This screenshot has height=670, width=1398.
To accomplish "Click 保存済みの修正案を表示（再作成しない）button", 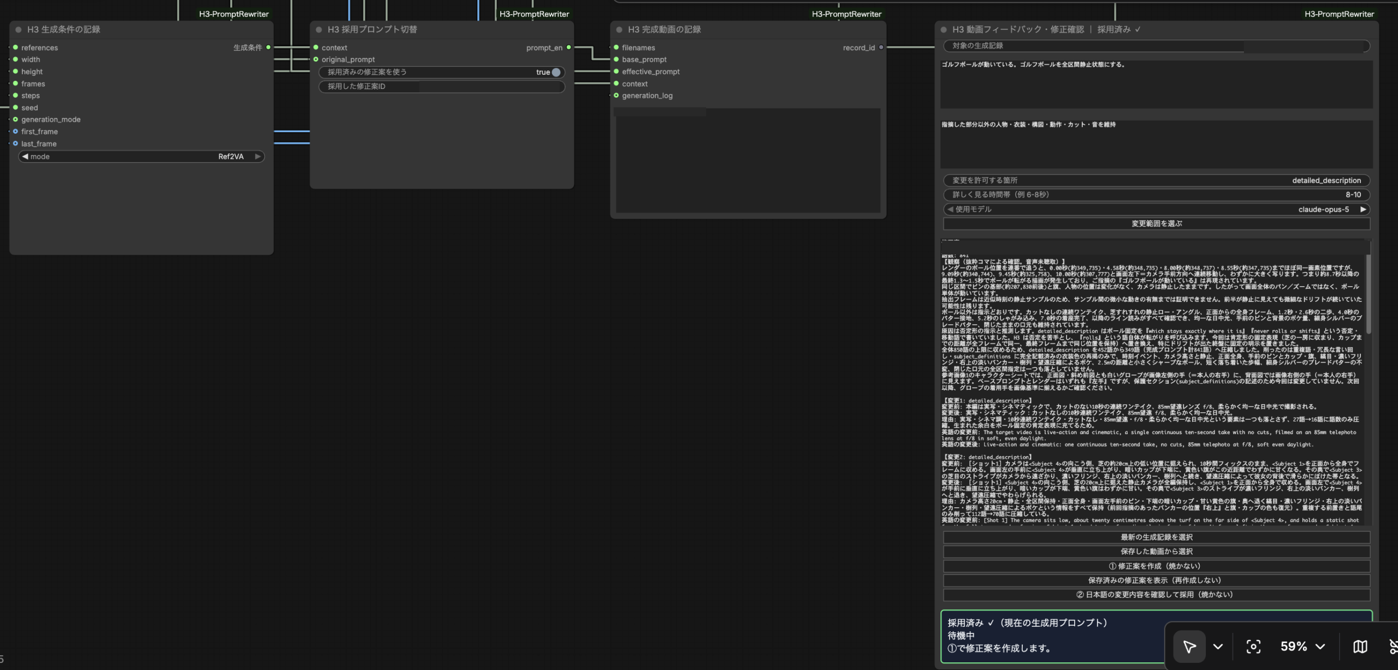I will click(1157, 580).
